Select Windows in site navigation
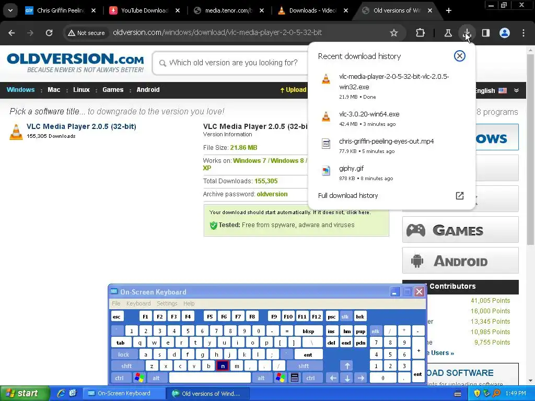 (x=20, y=90)
